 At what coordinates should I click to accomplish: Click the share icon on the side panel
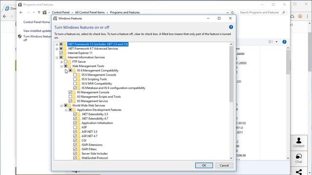click(x=299, y=172)
